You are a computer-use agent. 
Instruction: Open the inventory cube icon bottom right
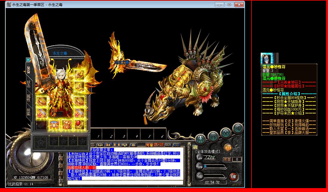tap(213, 136)
